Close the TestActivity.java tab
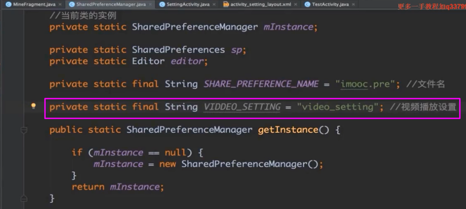The width and height of the screenshot is (466, 209). click(354, 5)
